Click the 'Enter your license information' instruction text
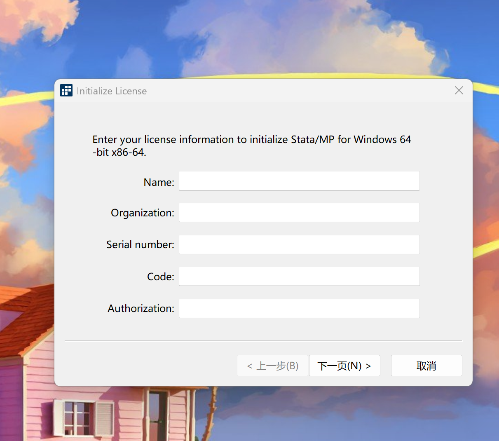499x441 pixels. click(252, 146)
